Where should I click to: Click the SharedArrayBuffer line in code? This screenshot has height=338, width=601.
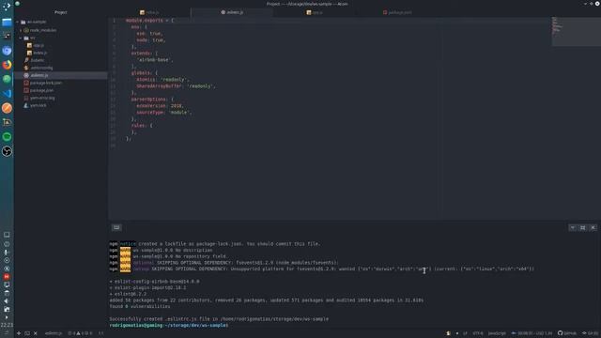tap(176, 86)
